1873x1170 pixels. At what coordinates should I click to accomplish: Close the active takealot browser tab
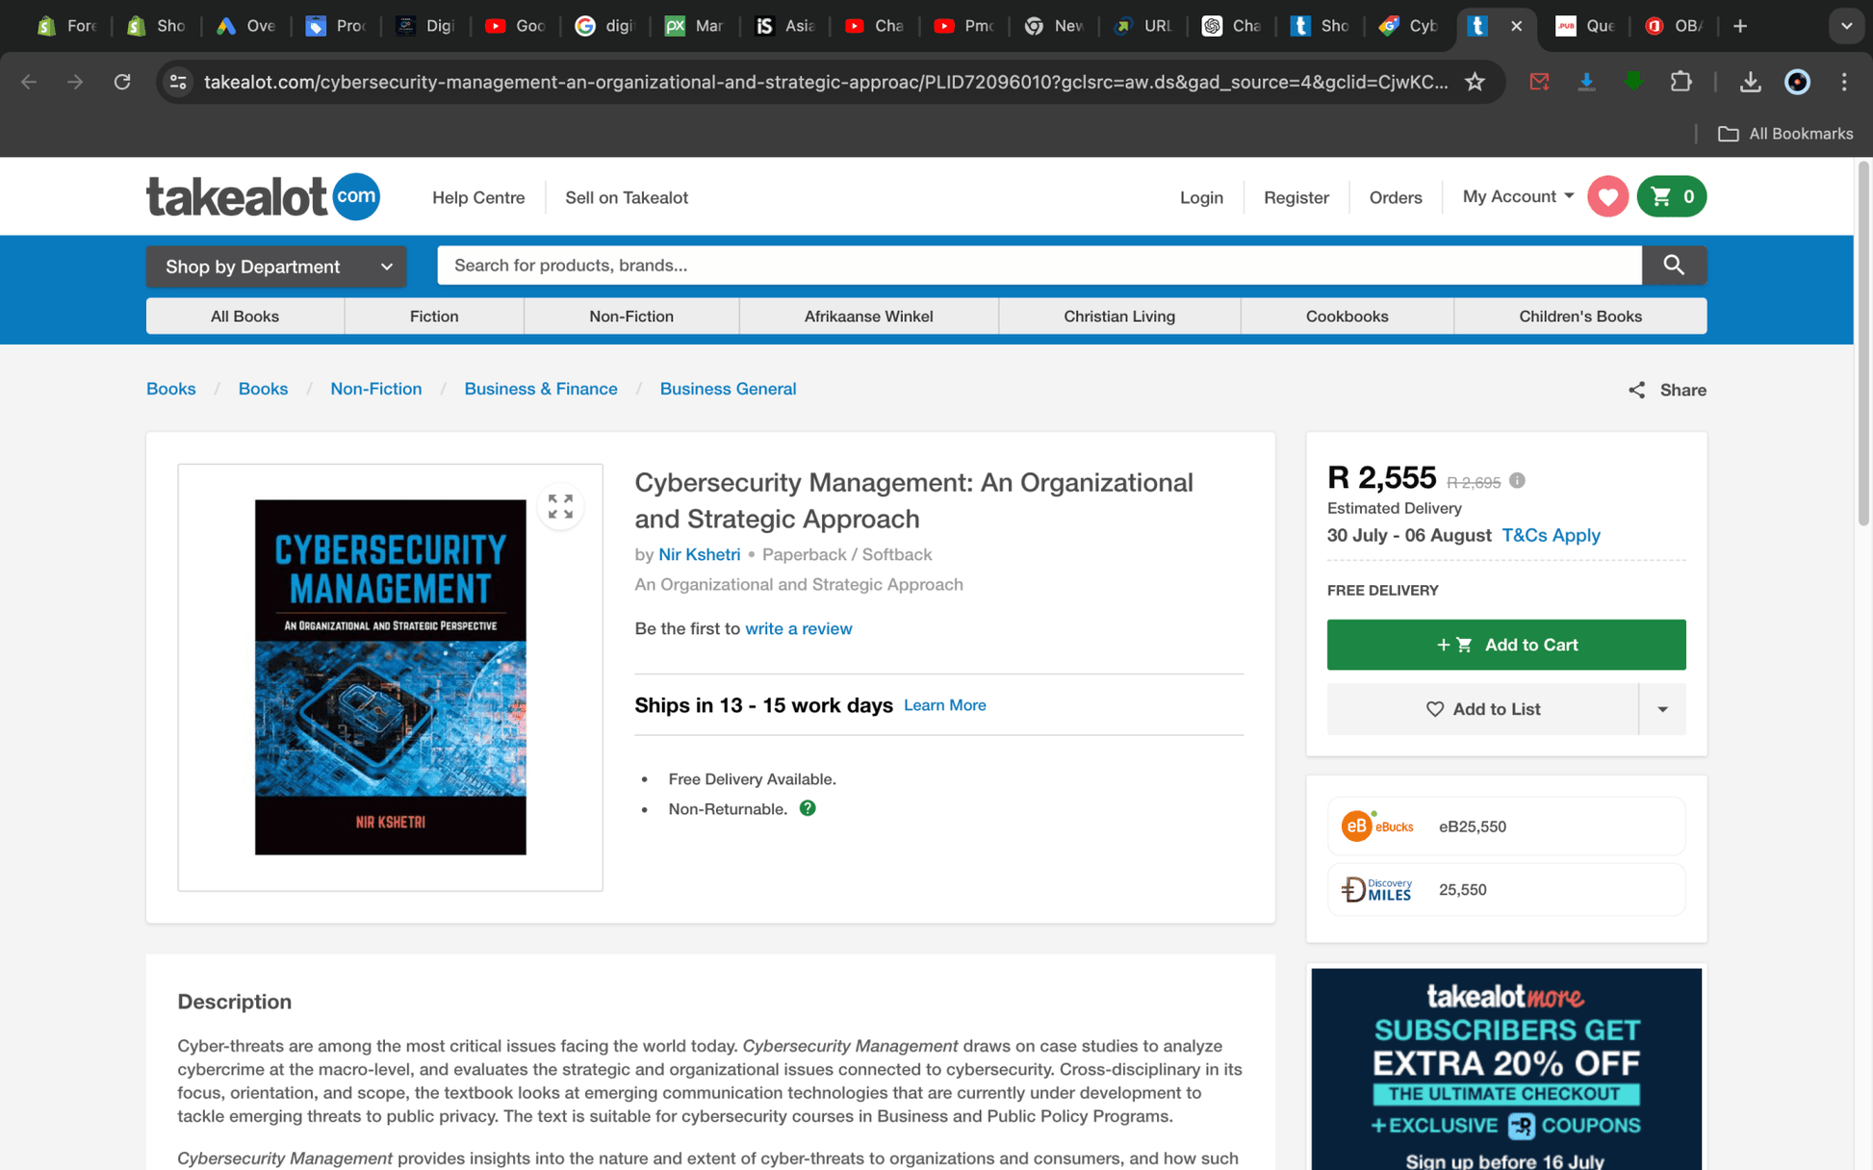click(x=1516, y=26)
